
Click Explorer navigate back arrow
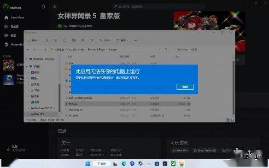pos(28,50)
